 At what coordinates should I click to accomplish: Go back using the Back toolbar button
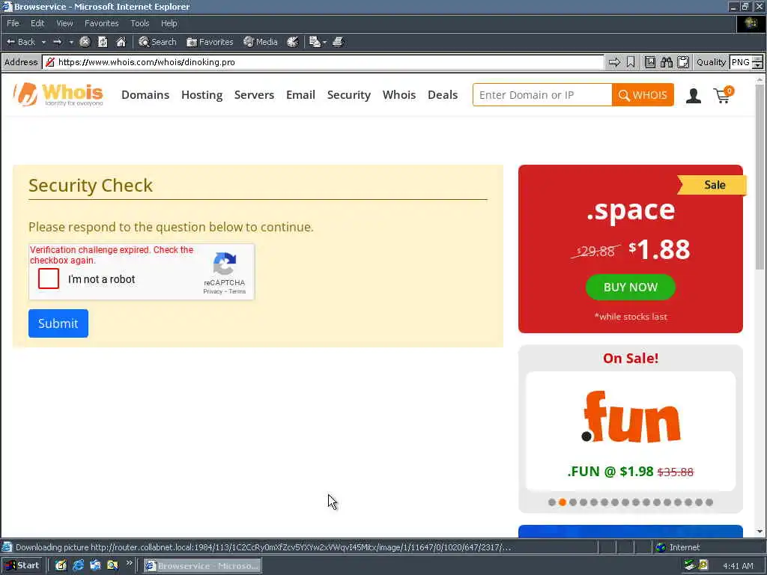[20, 42]
